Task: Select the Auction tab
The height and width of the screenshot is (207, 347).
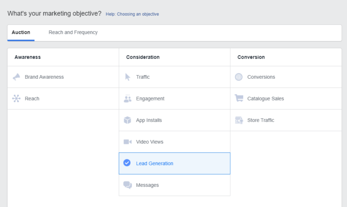Action: (x=21, y=32)
